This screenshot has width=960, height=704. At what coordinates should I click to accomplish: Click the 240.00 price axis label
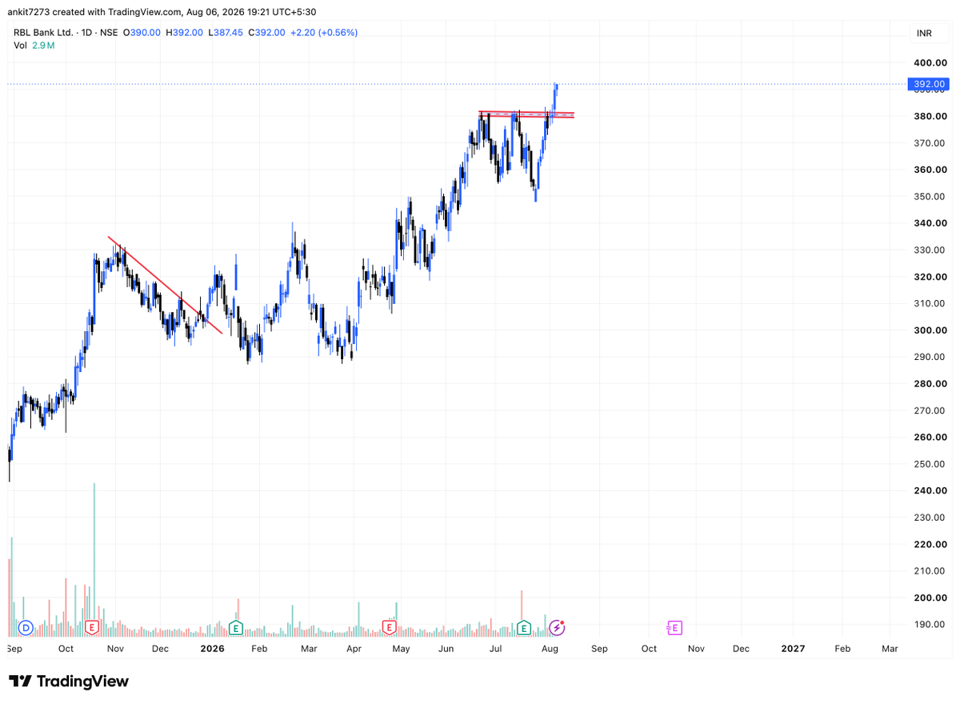[x=930, y=491]
